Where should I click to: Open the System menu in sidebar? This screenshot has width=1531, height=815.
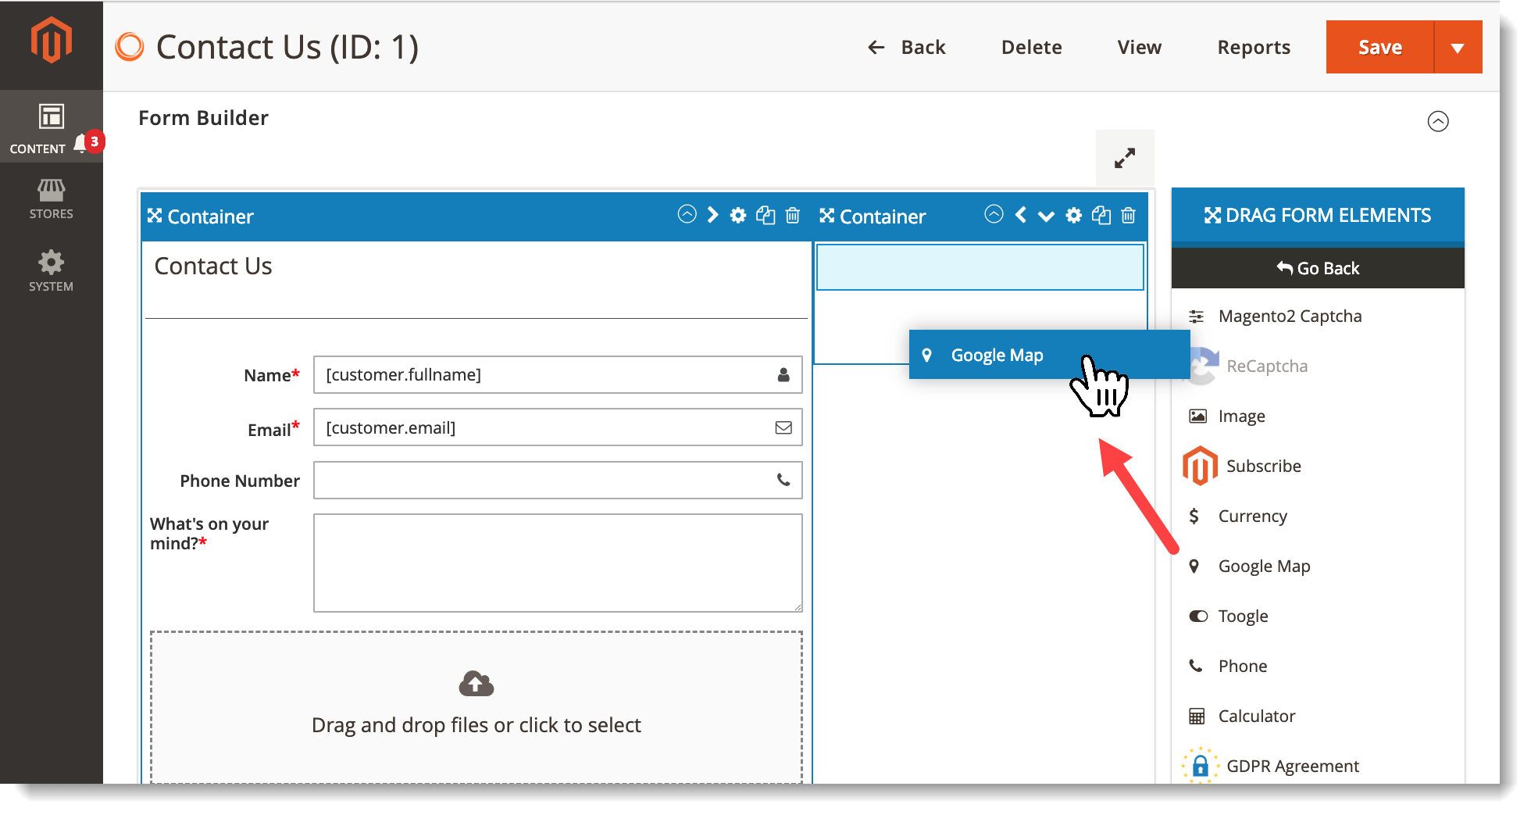(x=52, y=270)
